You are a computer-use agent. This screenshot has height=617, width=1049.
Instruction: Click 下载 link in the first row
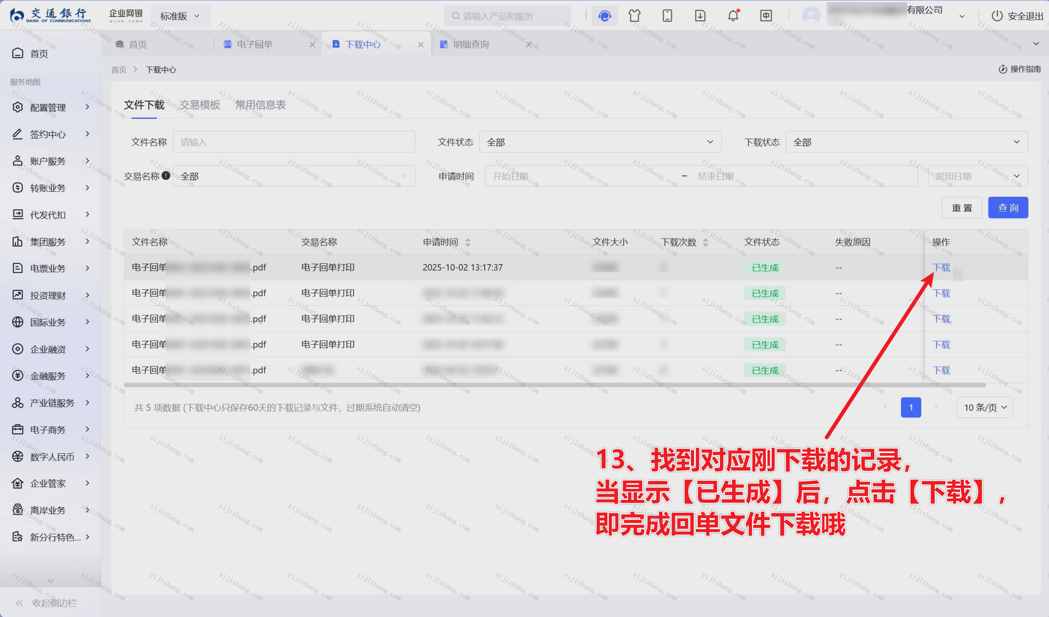coord(941,267)
